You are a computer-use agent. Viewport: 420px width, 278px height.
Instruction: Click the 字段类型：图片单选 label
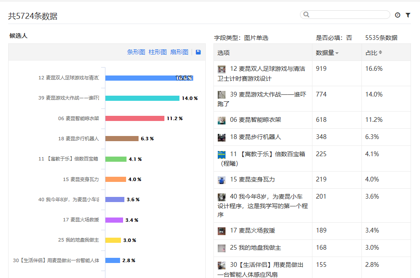point(241,38)
